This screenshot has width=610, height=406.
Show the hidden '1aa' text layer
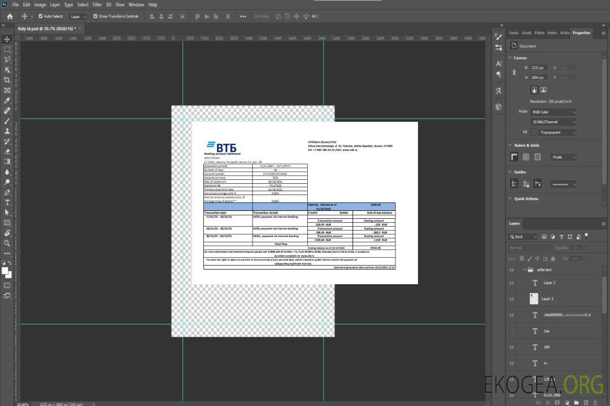(x=512, y=331)
